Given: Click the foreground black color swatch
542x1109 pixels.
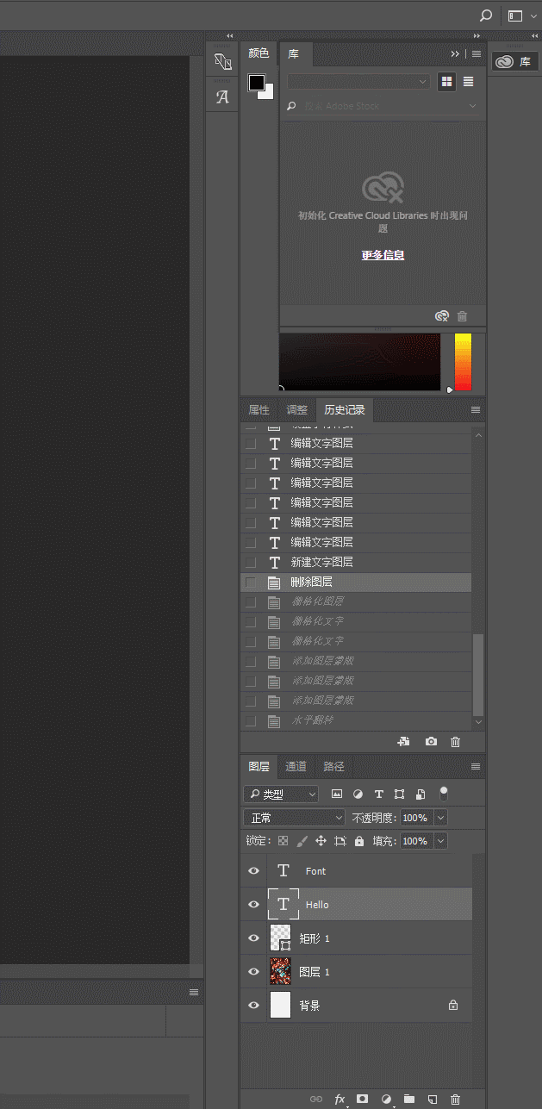Looking at the screenshot, I should [x=257, y=83].
